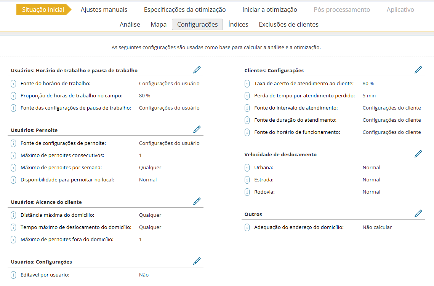View info for Adequação do endereço do domicílio

247,227
